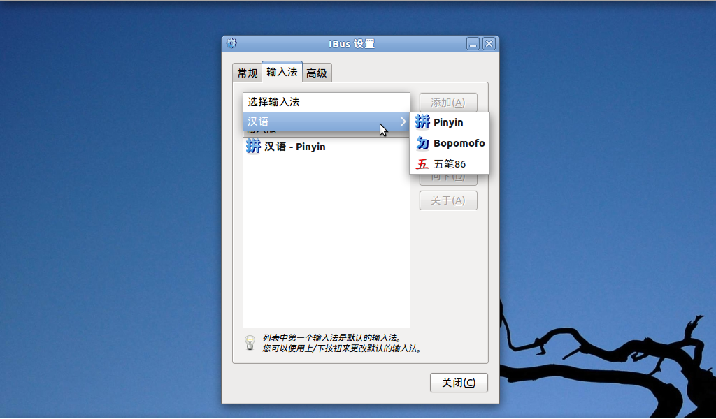The width and height of the screenshot is (716, 419).
Task: Choose Bopomofo from the submenu
Action: 450,143
